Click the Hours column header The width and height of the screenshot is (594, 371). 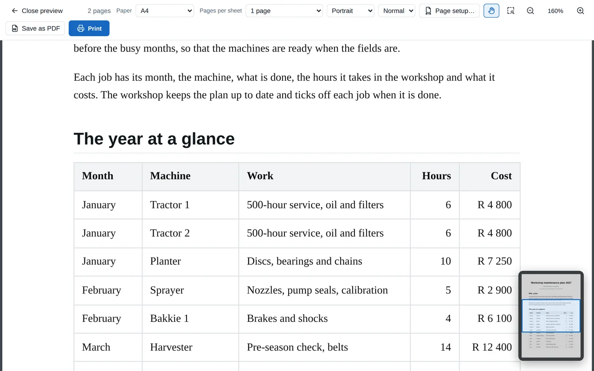coord(435,176)
